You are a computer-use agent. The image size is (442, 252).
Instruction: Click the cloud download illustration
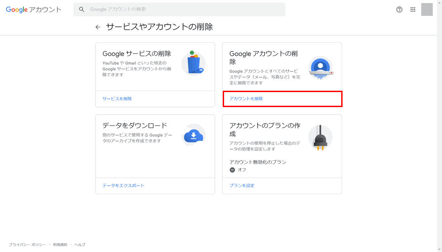[194, 135]
